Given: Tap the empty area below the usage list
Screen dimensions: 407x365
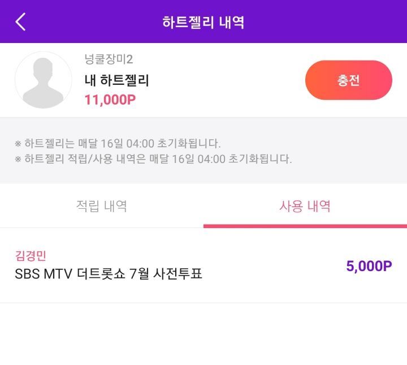Looking at the screenshot, I should (203, 334).
